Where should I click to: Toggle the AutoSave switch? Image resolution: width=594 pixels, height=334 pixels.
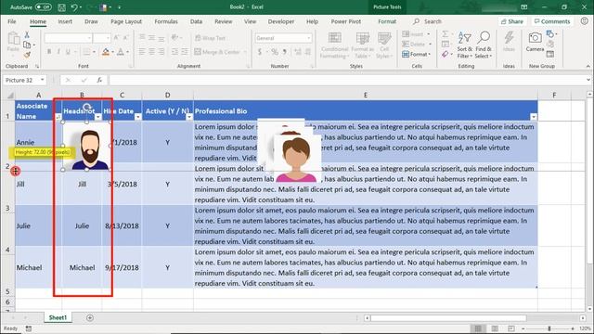(44, 6)
